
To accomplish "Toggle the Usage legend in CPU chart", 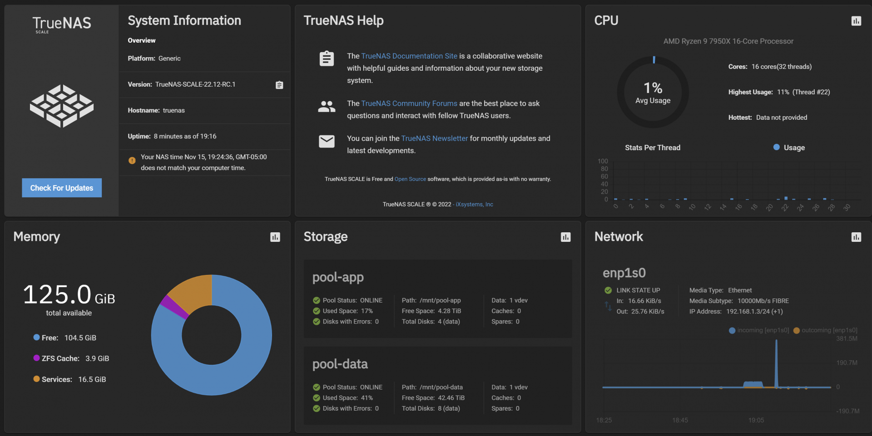I will 789,147.
